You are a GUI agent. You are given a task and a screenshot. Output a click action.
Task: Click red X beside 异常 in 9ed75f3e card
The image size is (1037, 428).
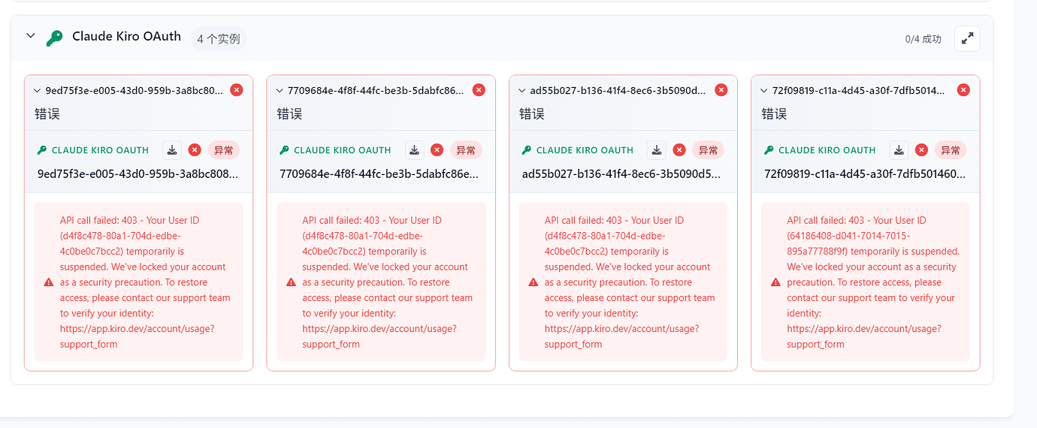pos(195,150)
